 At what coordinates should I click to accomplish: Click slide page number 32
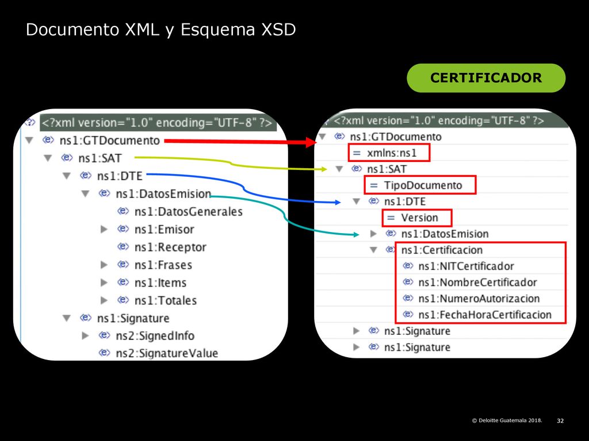point(560,421)
